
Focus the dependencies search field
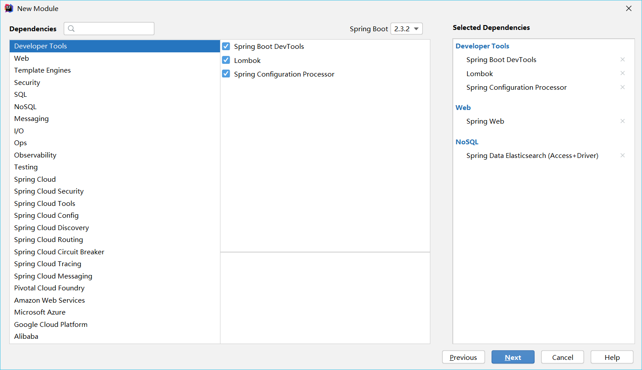coord(109,29)
